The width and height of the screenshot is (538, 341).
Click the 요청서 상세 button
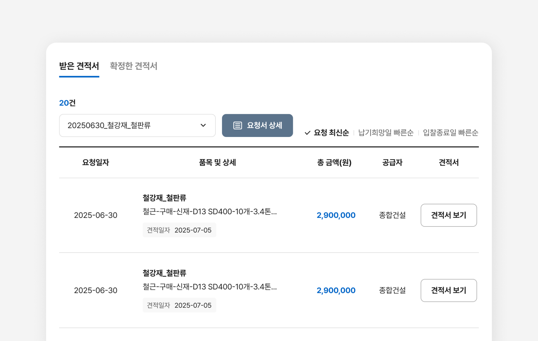point(257,125)
